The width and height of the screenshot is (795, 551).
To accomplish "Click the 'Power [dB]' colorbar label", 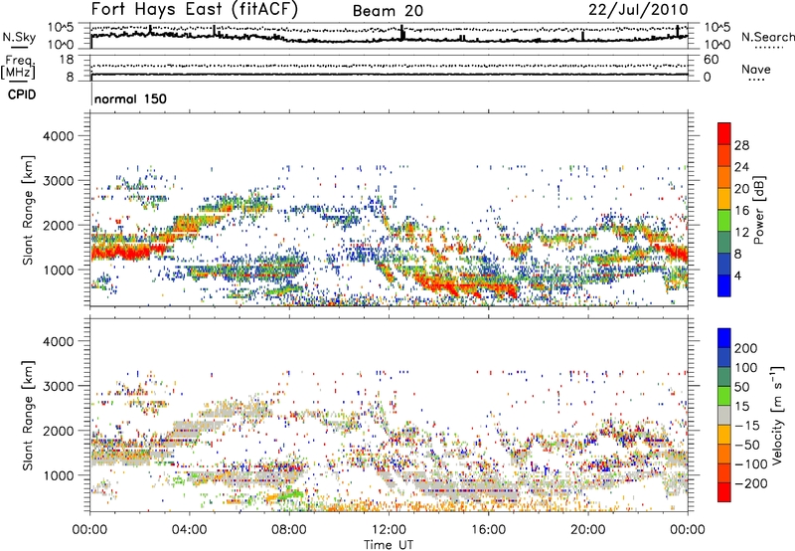I will tap(758, 210).
